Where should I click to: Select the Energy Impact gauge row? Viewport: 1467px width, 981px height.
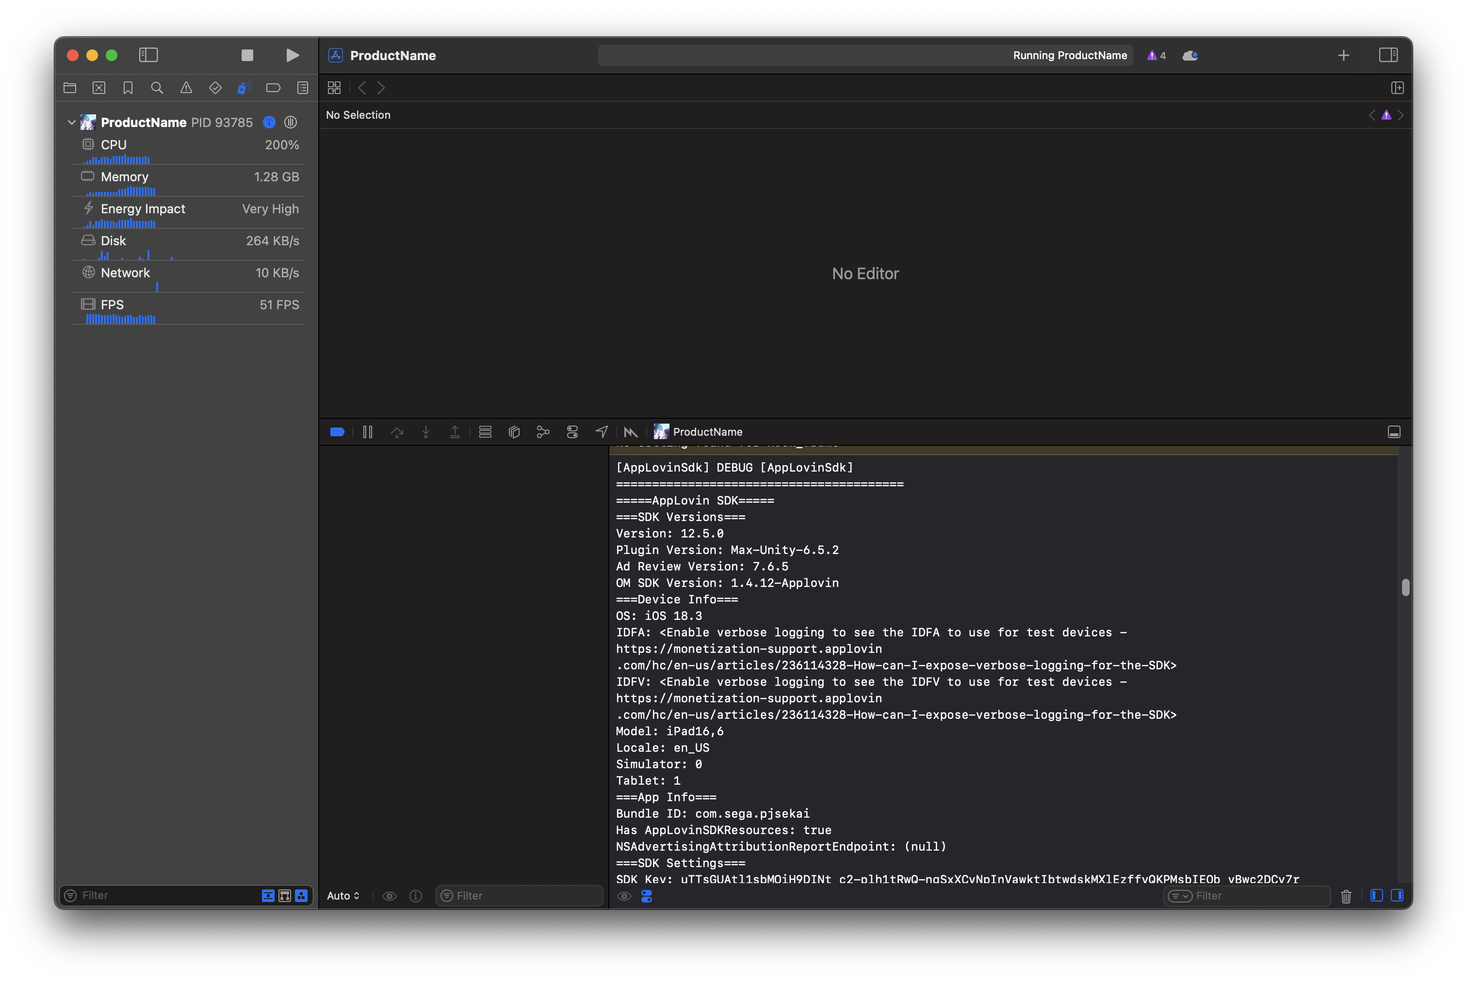tap(188, 214)
